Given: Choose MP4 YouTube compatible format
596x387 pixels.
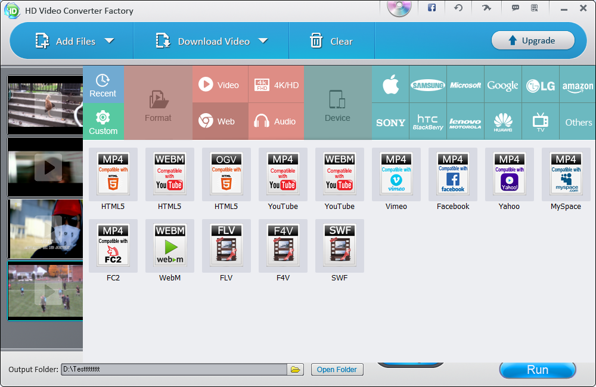Looking at the screenshot, I should (283, 174).
